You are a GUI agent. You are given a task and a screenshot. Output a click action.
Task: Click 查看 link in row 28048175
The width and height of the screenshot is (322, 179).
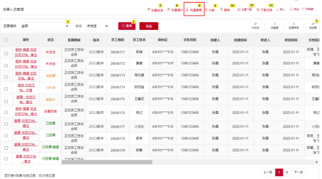pos(20,97)
